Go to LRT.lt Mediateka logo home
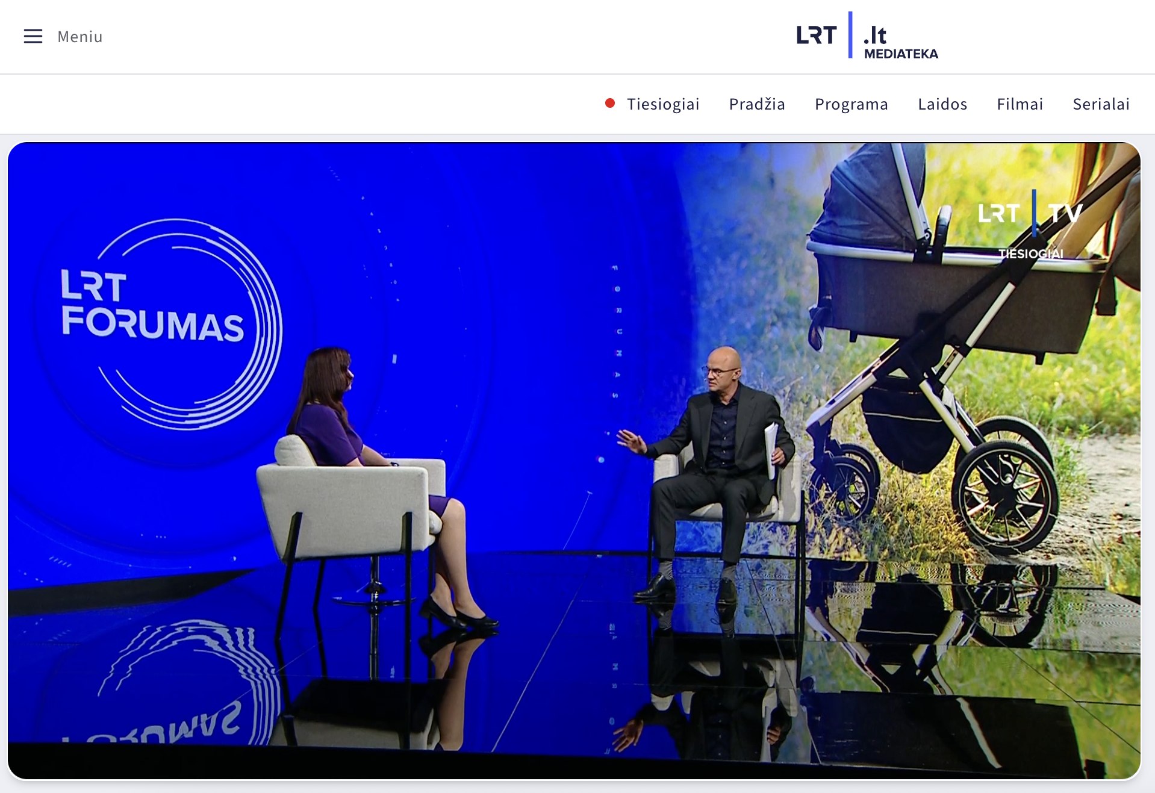Image resolution: width=1155 pixels, height=793 pixels. (867, 36)
